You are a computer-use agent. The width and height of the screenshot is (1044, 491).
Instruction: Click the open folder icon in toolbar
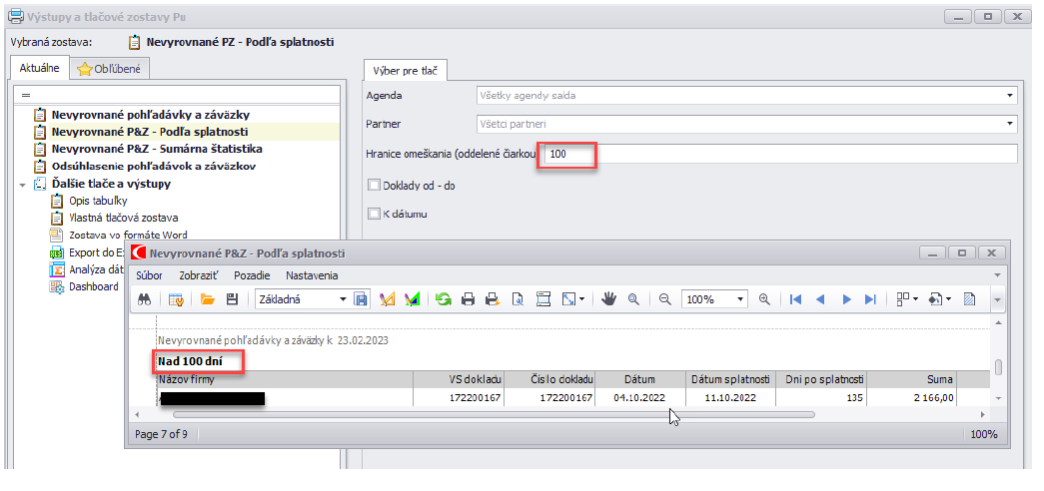208,298
